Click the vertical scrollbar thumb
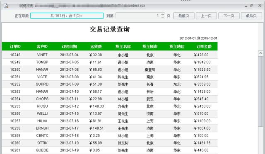 260,91
